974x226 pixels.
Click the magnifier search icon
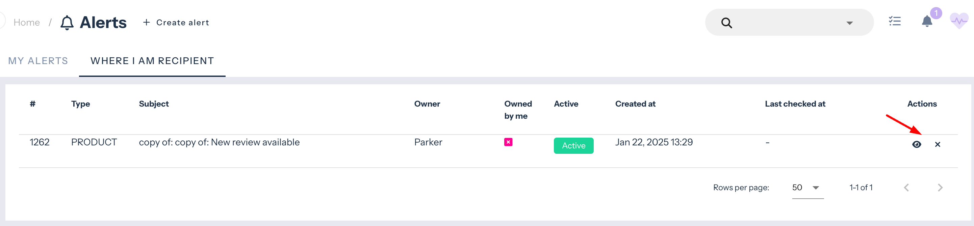click(x=726, y=23)
